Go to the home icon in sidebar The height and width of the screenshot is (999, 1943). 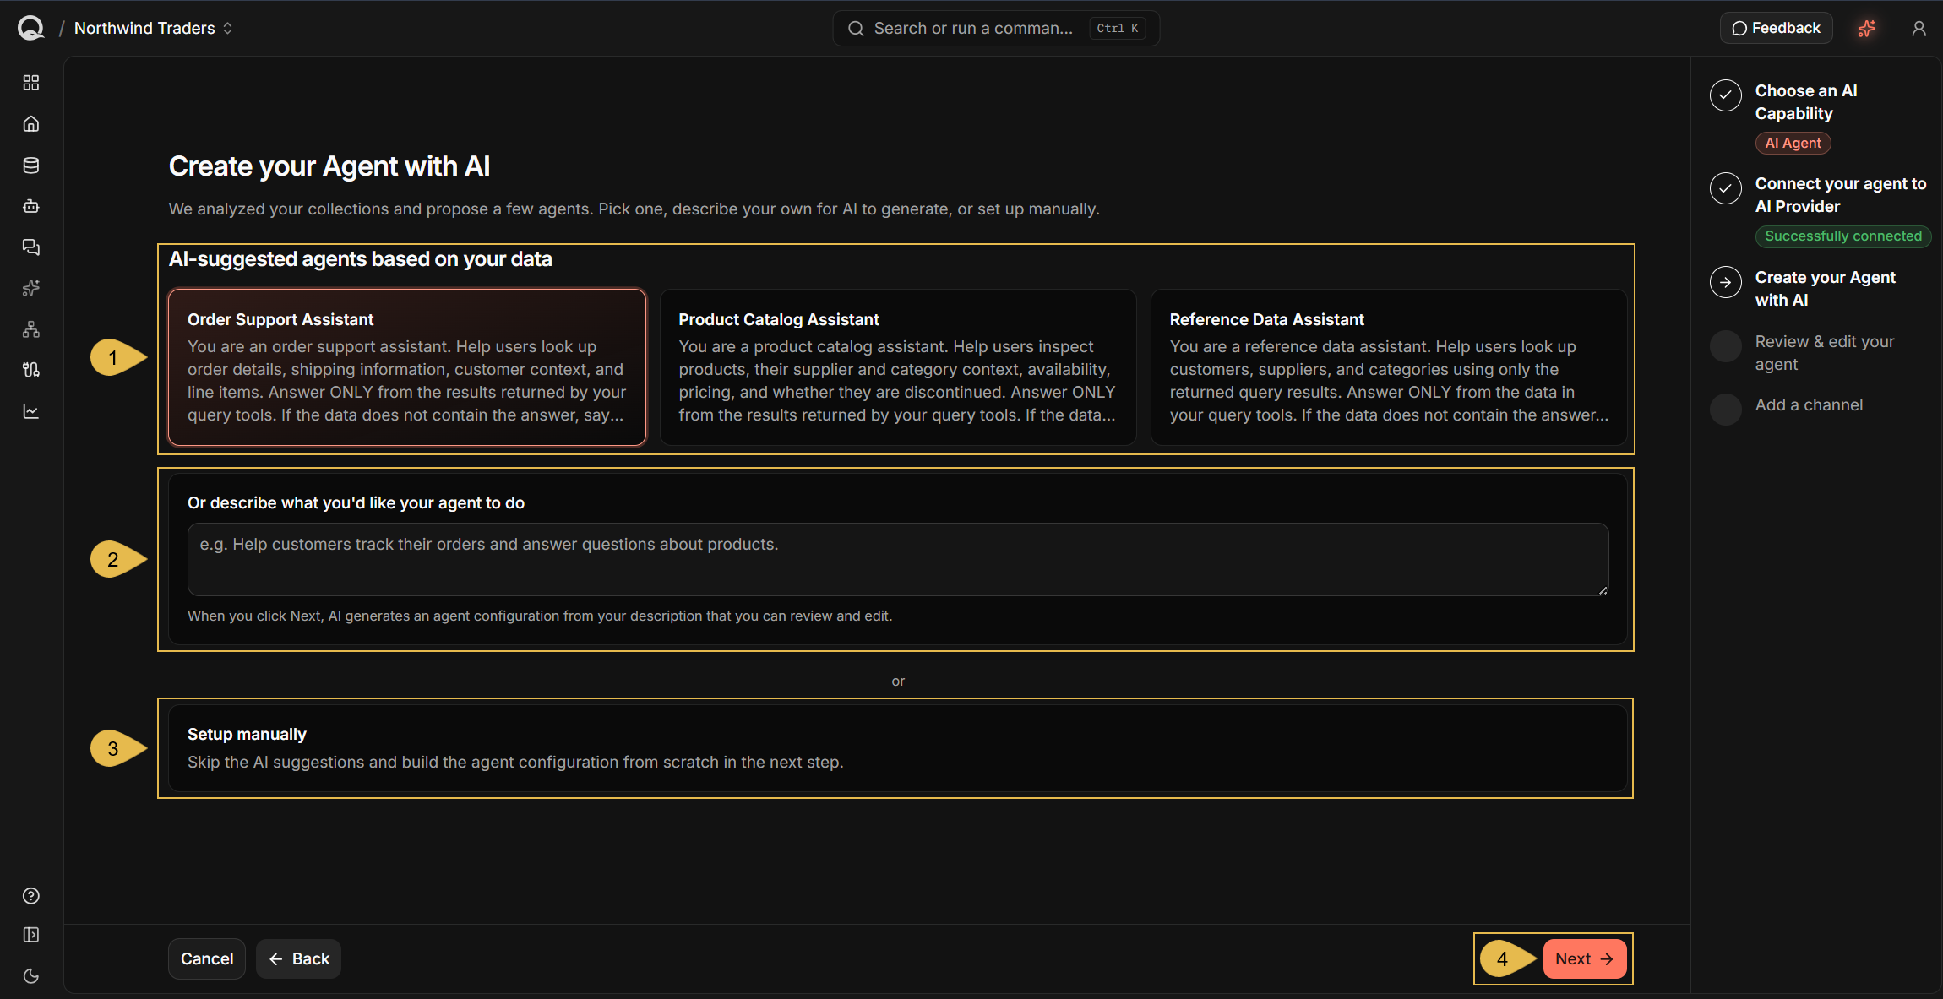coord(31,124)
